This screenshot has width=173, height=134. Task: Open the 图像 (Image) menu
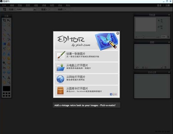click(x=20, y=5)
